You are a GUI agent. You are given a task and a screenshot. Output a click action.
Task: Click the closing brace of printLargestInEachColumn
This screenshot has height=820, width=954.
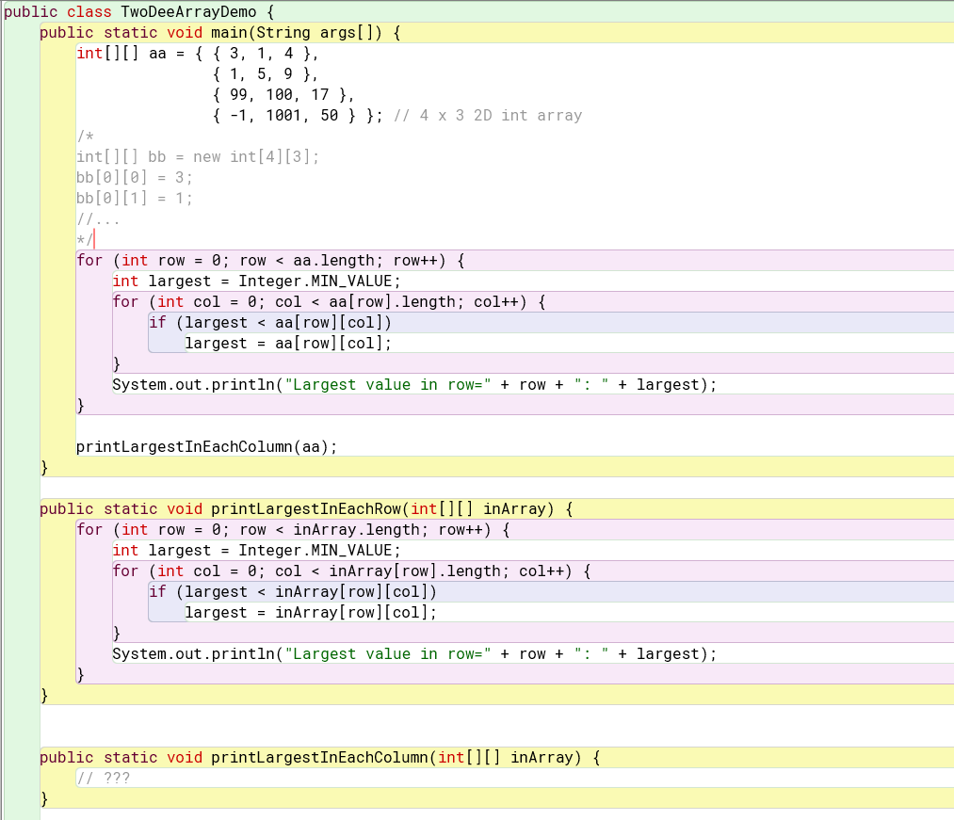click(41, 798)
